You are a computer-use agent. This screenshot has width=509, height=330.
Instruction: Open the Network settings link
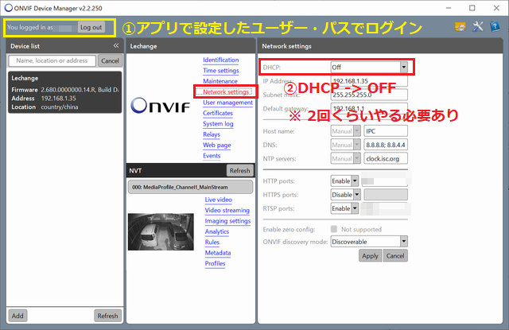[x=226, y=91]
